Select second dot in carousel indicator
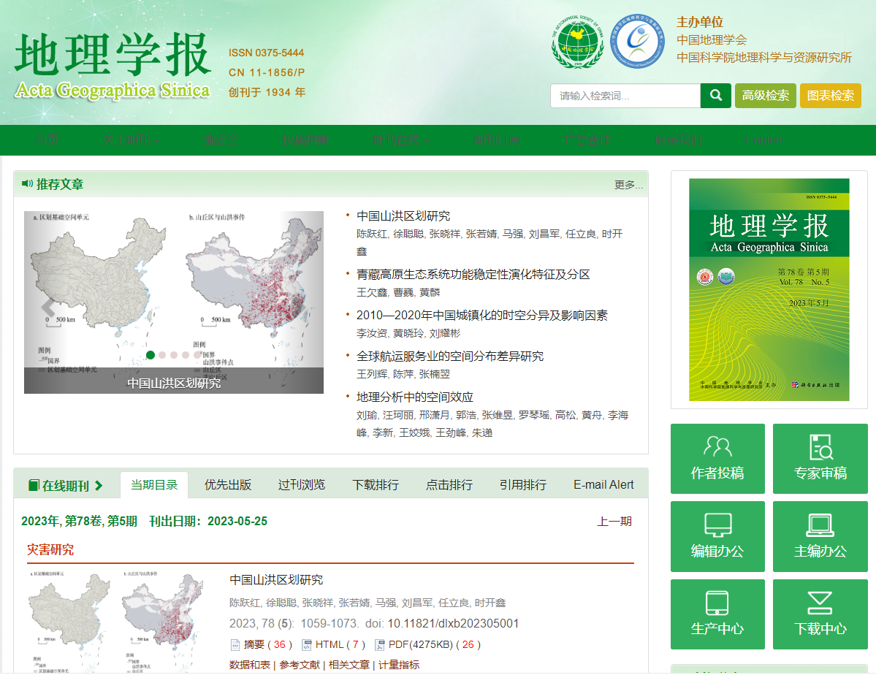 (x=162, y=355)
